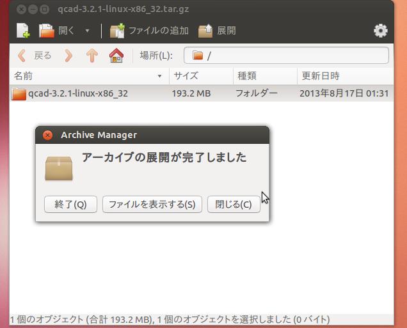Click 展開 to extract the archive
The height and width of the screenshot is (328, 407).
(217, 31)
